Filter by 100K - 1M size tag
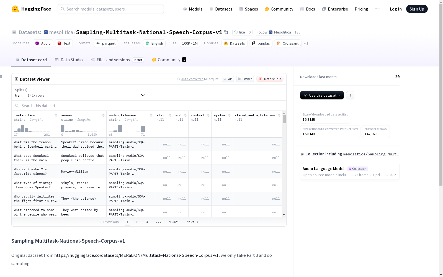The width and height of the screenshot is (443, 277). point(190,43)
